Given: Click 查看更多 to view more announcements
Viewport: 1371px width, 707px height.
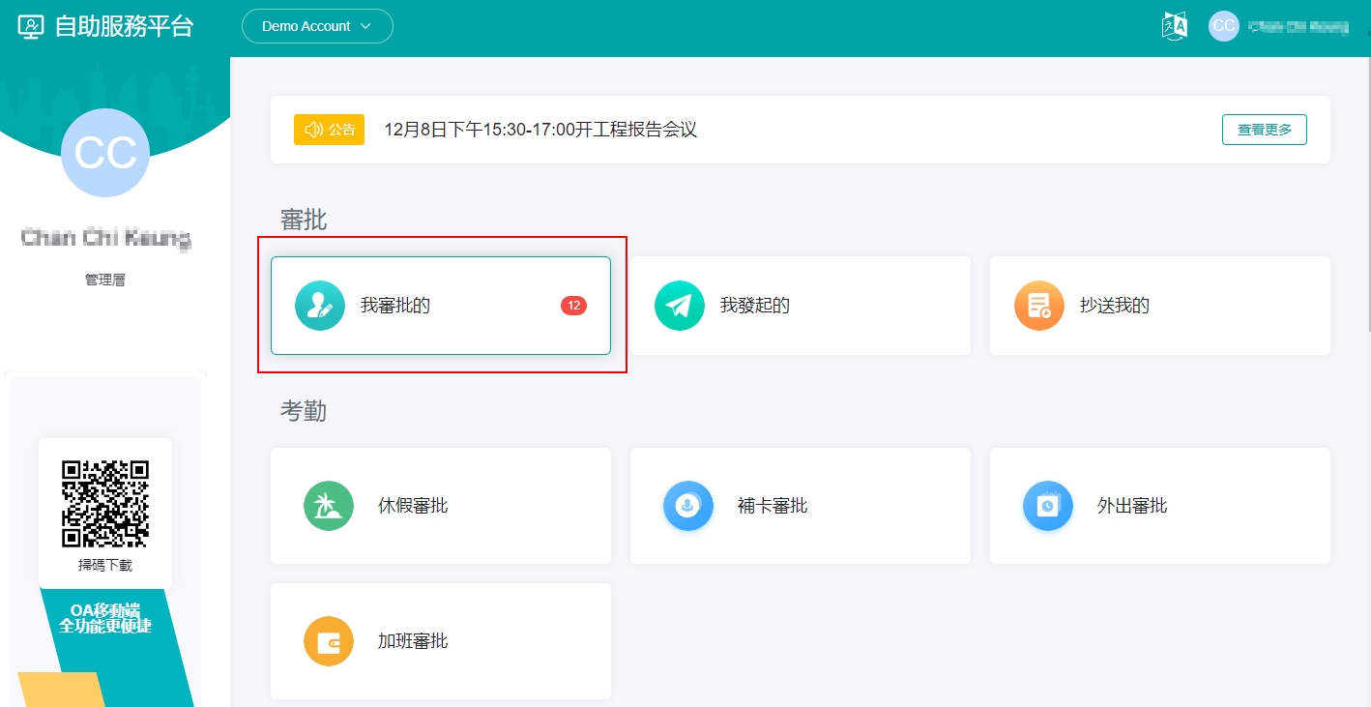Looking at the screenshot, I should pyautogui.click(x=1264, y=130).
